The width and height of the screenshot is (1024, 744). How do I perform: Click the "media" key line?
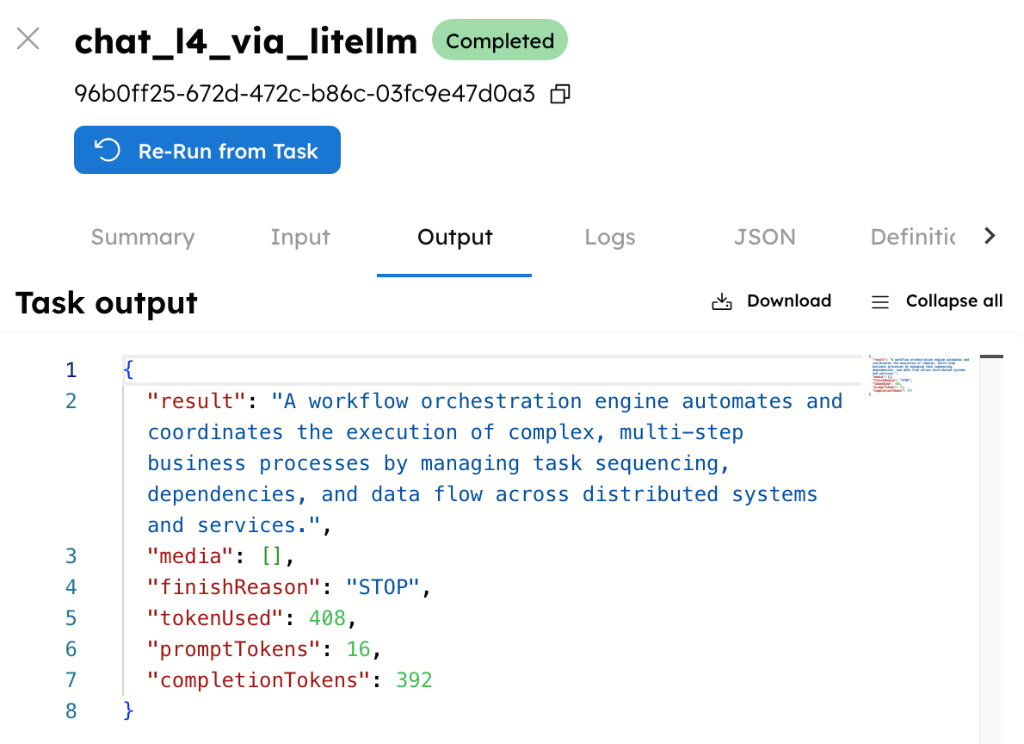click(220, 555)
